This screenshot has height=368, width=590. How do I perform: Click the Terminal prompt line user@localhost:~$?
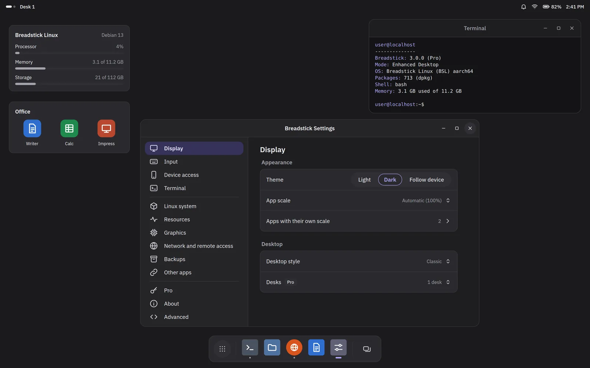point(399,105)
